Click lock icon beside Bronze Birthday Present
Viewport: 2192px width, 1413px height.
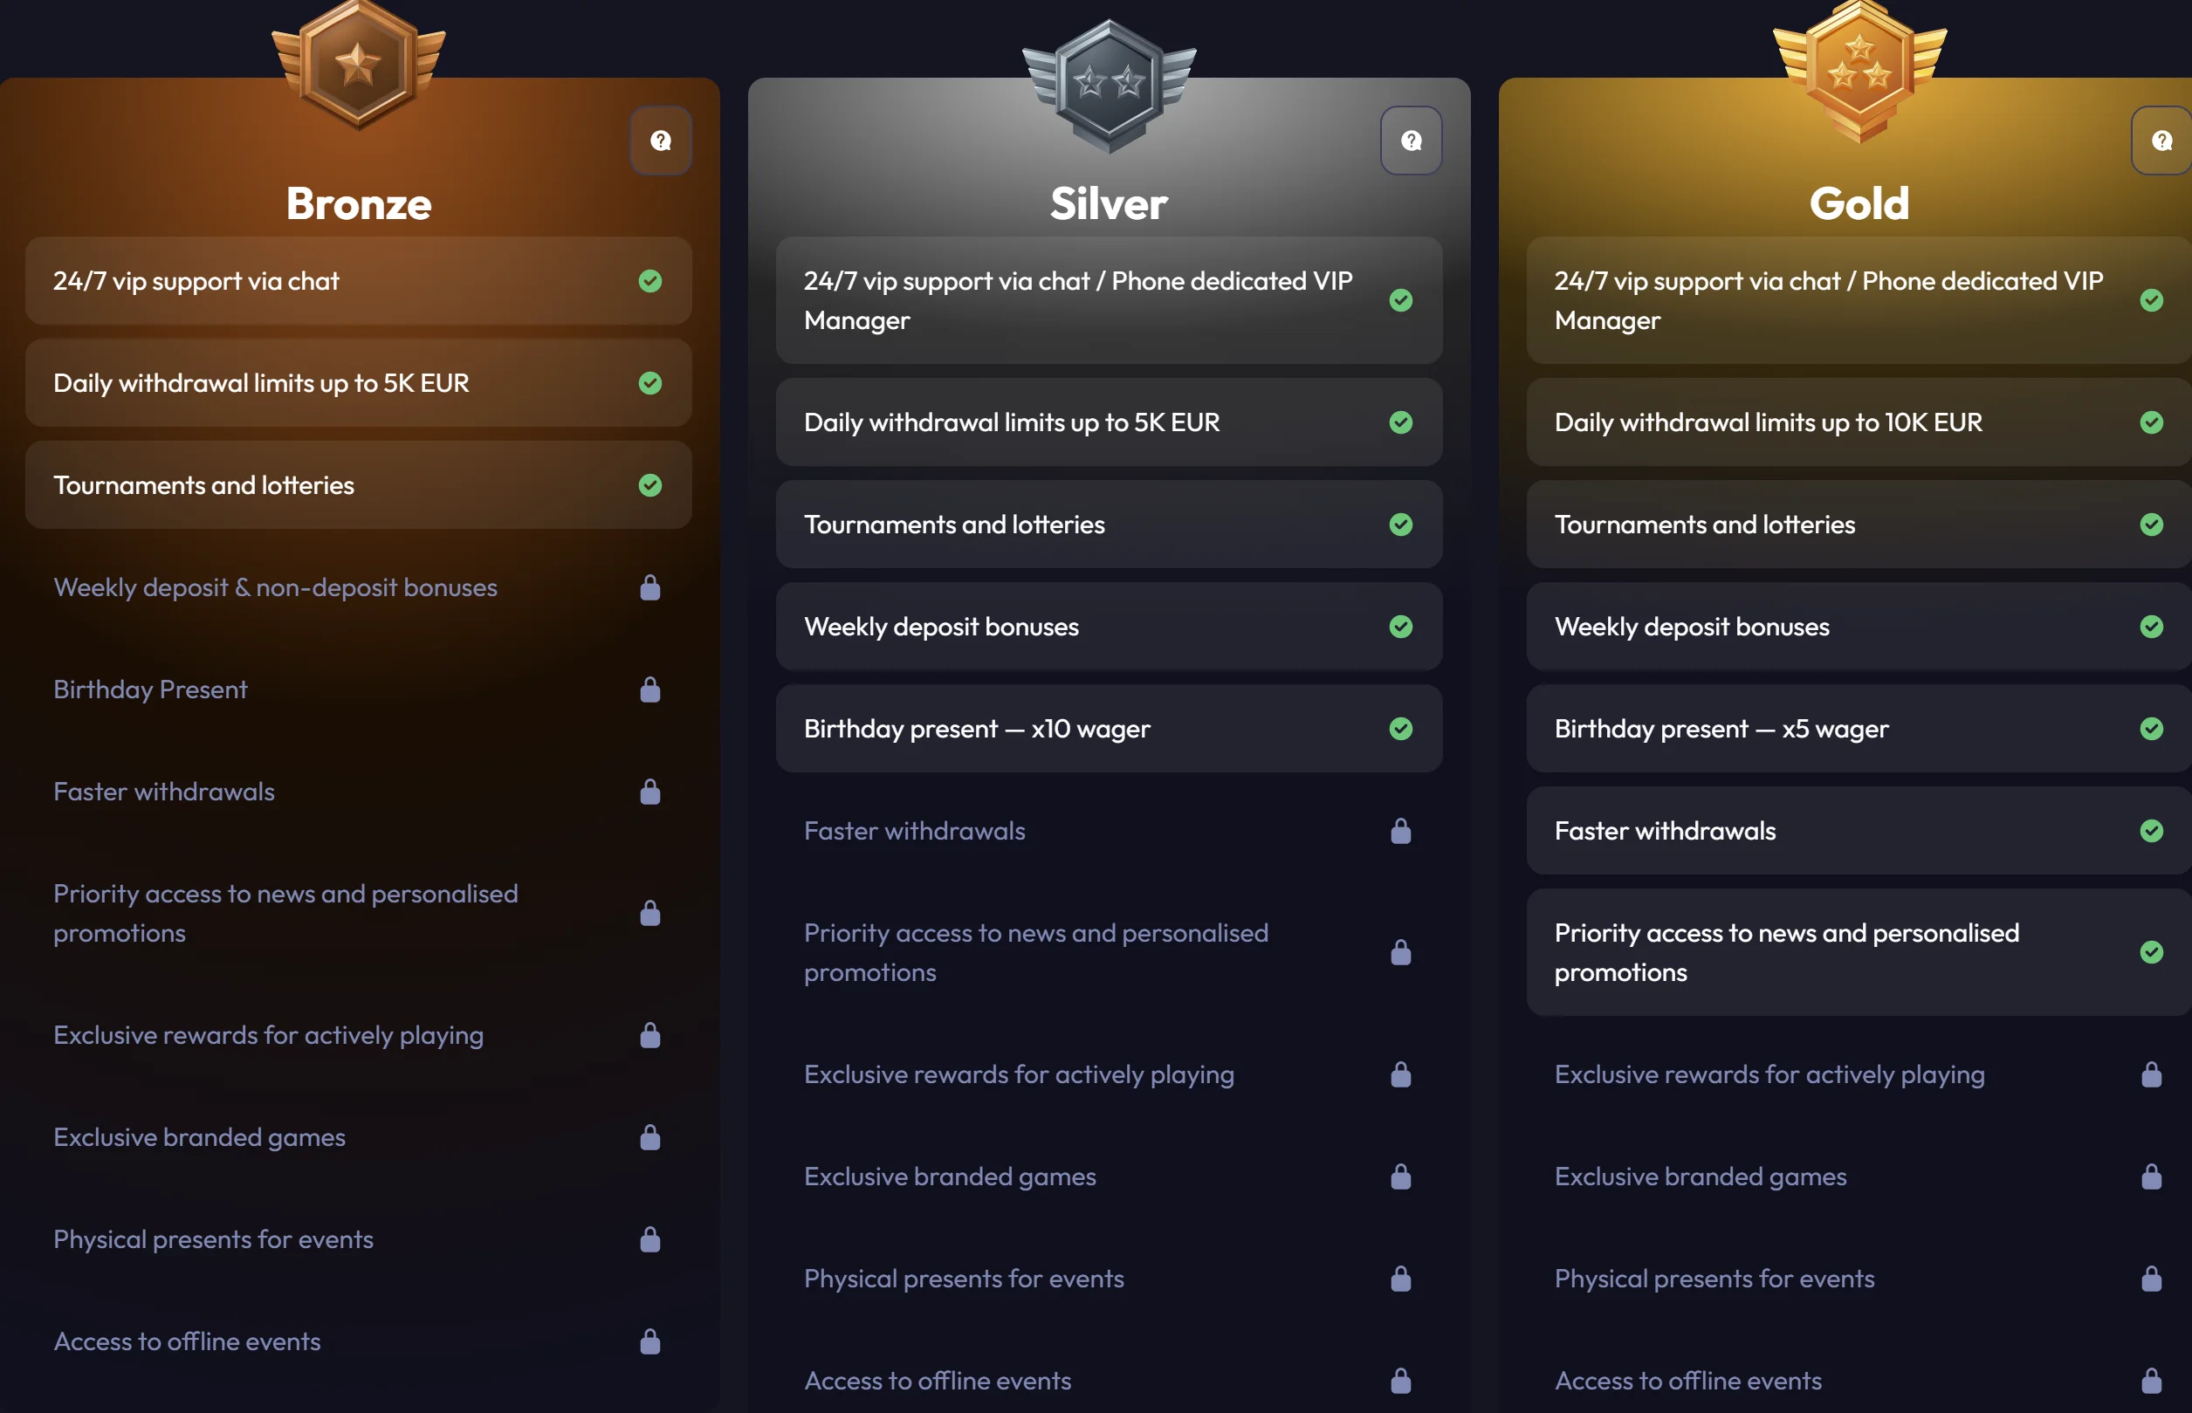[x=649, y=690]
